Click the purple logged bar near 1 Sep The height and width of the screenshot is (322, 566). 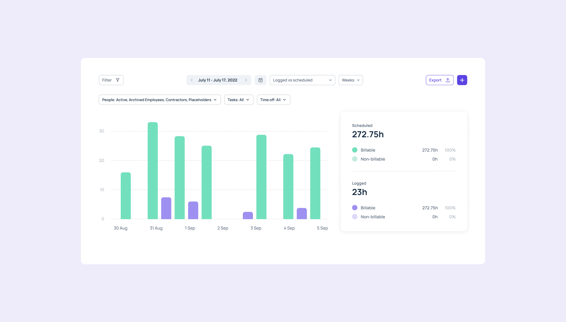(x=193, y=210)
